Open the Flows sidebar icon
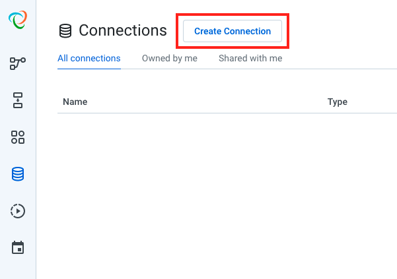 [18, 63]
